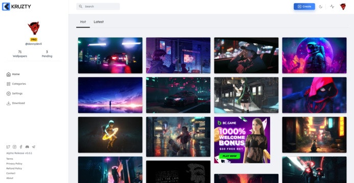
Task: Open the Twitter social icon
Action: pyautogui.click(x=8, y=147)
